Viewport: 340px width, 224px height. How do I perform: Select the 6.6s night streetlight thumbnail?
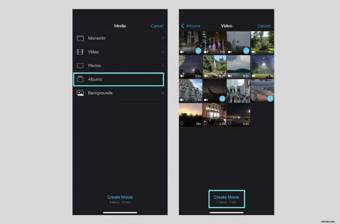pos(190,67)
